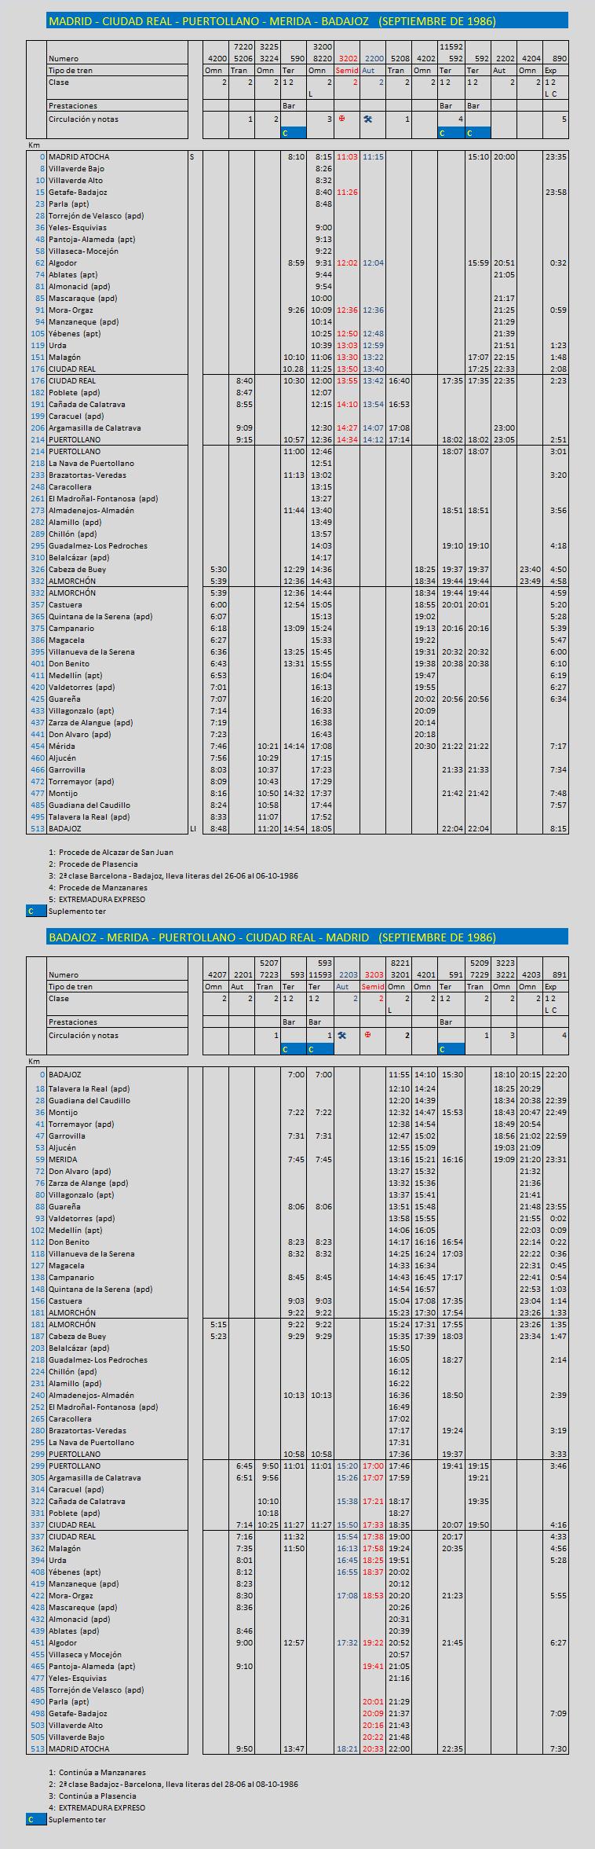Click footnote '5: EXTREMADURA EXPRESO'

point(97,899)
